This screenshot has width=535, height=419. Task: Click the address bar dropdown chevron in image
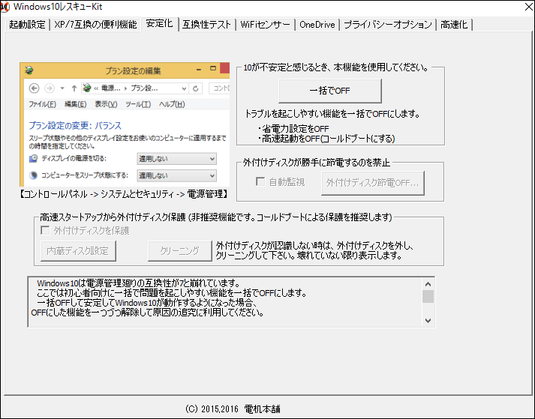[x=184, y=88]
